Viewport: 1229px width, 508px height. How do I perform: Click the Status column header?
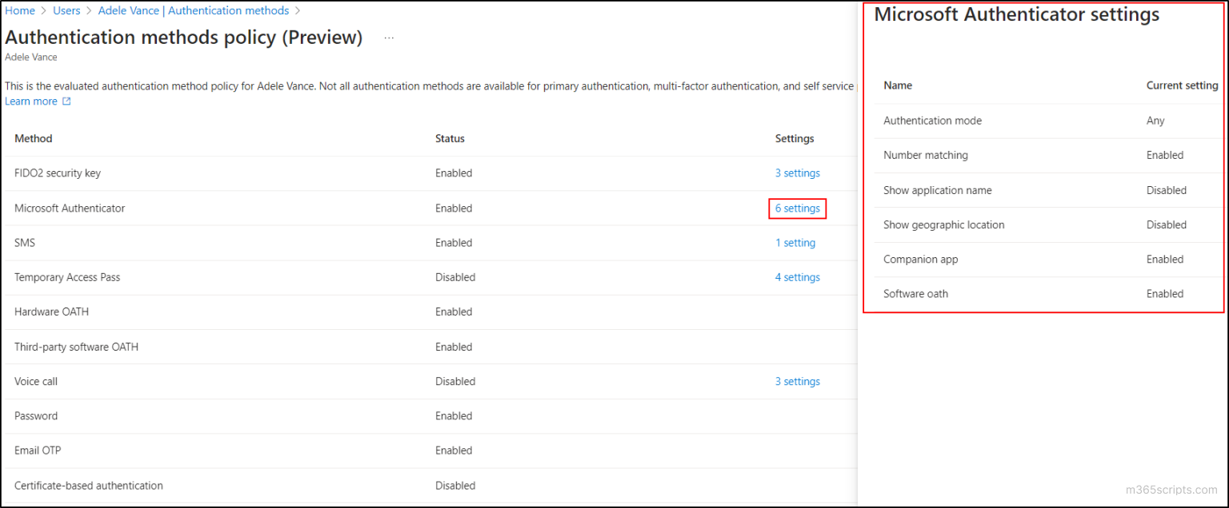[x=450, y=138]
